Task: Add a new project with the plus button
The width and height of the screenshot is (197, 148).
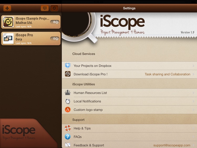Action: [7, 8]
